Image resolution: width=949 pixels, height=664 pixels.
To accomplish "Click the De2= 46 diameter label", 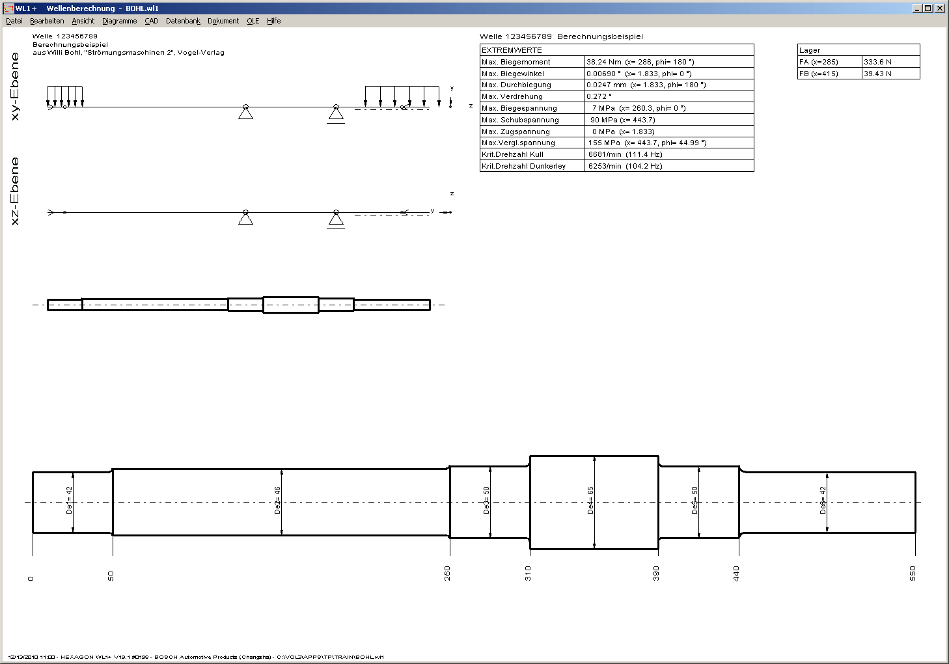I will point(277,501).
